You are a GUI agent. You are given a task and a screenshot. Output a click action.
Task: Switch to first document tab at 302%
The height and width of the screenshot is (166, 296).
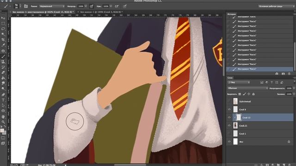tap(43, 12)
